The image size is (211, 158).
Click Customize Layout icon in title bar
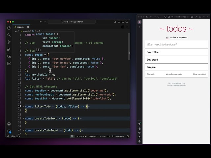tap(115, 22)
